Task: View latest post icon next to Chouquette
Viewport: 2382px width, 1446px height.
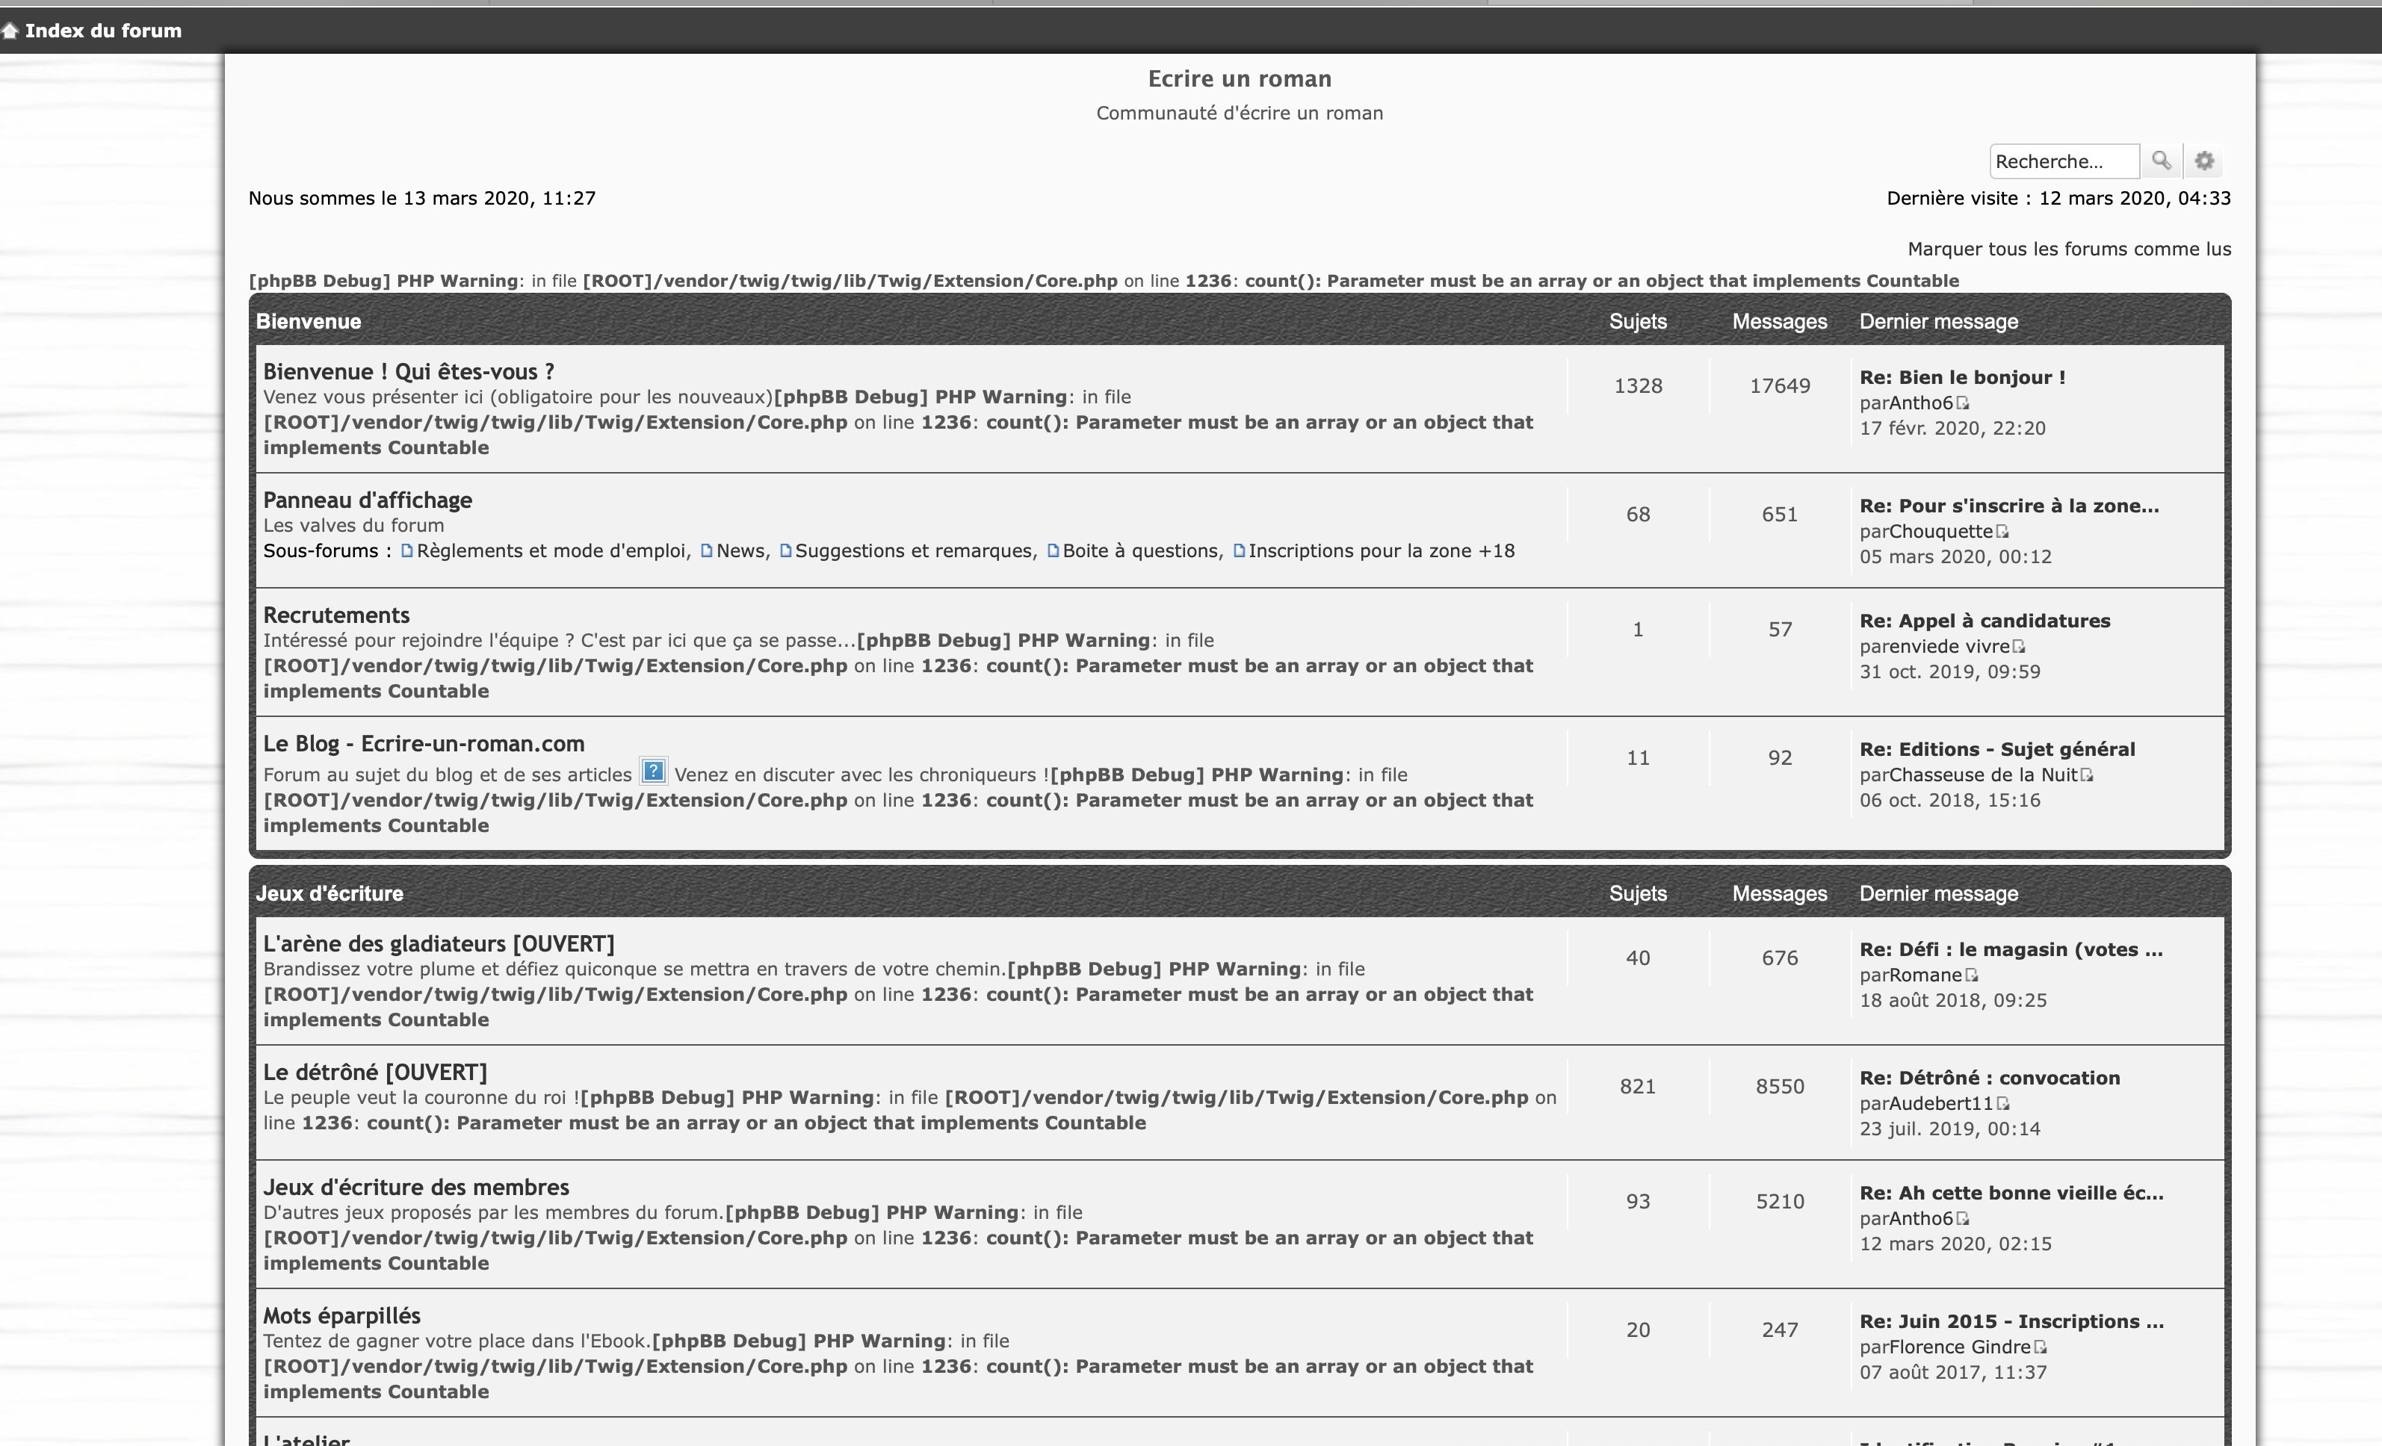Action: pyautogui.click(x=2002, y=532)
